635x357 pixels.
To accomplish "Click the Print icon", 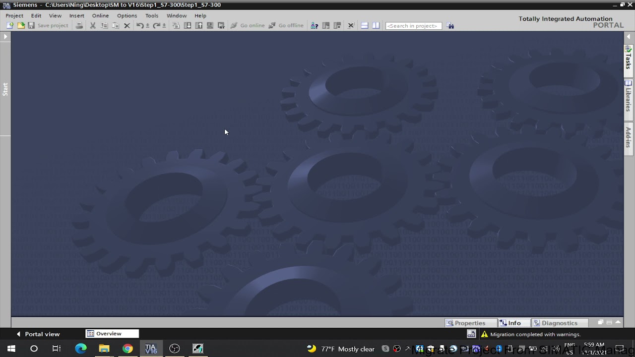I will [79, 25].
